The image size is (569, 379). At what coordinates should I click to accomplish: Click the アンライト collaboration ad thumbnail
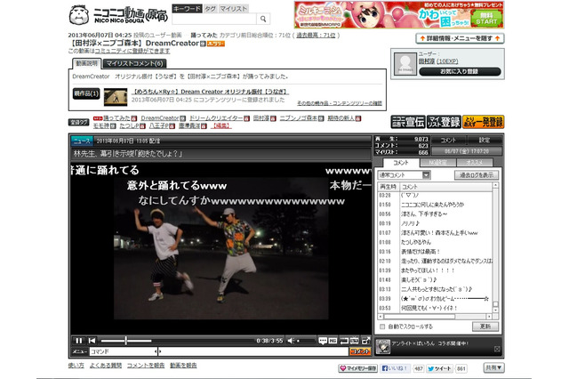click(383, 347)
